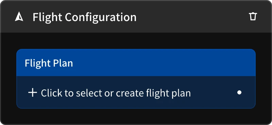Delete the Flight Configuration panel via trash
This screenshot has height=125, width=272.
[x=253, y=16]
